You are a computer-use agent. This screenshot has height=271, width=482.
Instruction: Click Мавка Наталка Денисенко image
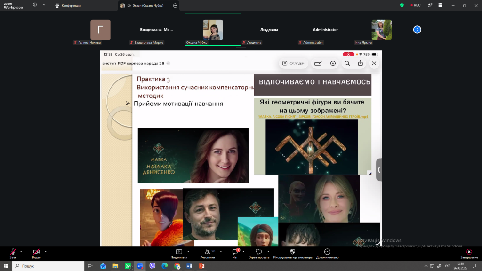pyautogui.click(x=193, y=155)
